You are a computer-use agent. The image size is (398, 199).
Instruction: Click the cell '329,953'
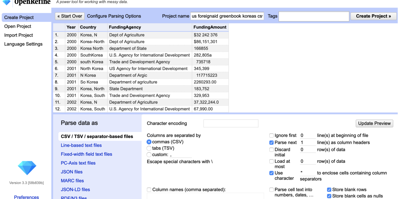click(x=210, y=96)
